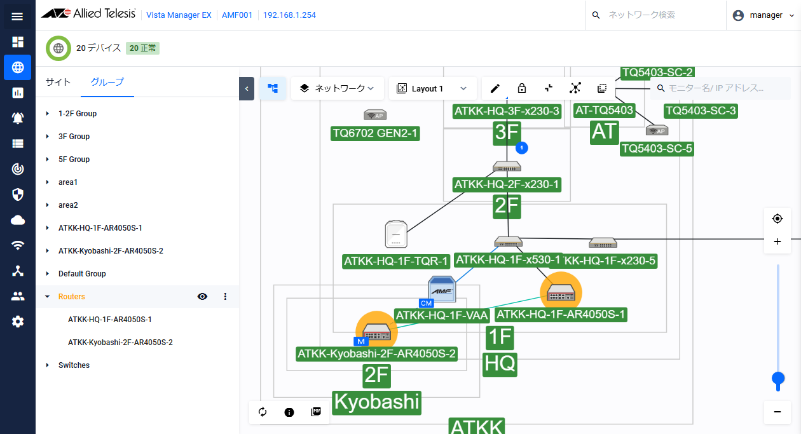Refresh the network map

click(263, 412)
